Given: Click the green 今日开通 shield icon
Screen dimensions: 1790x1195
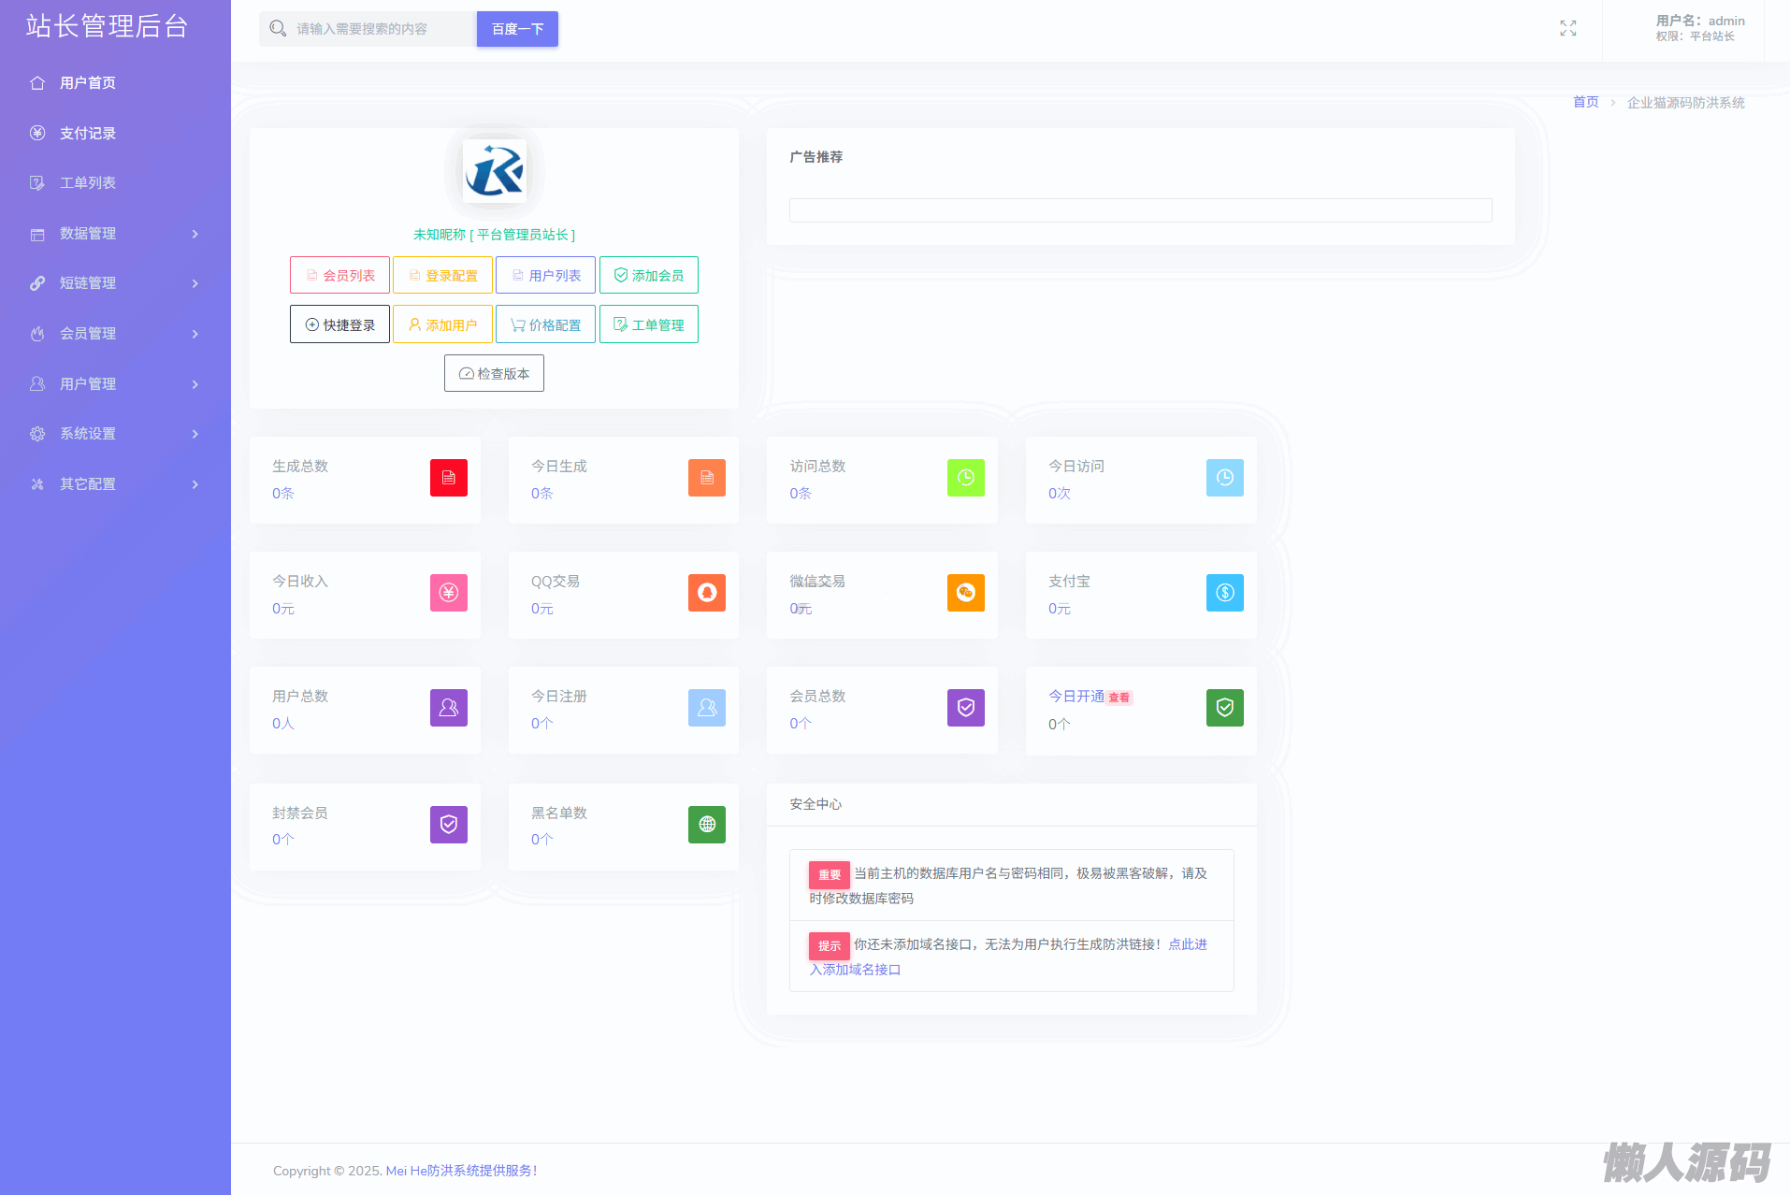Looking at the screenshot, I should tap(1225, 708).
